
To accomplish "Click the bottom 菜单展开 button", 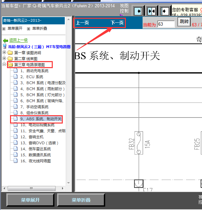I will tap(30, 200).
